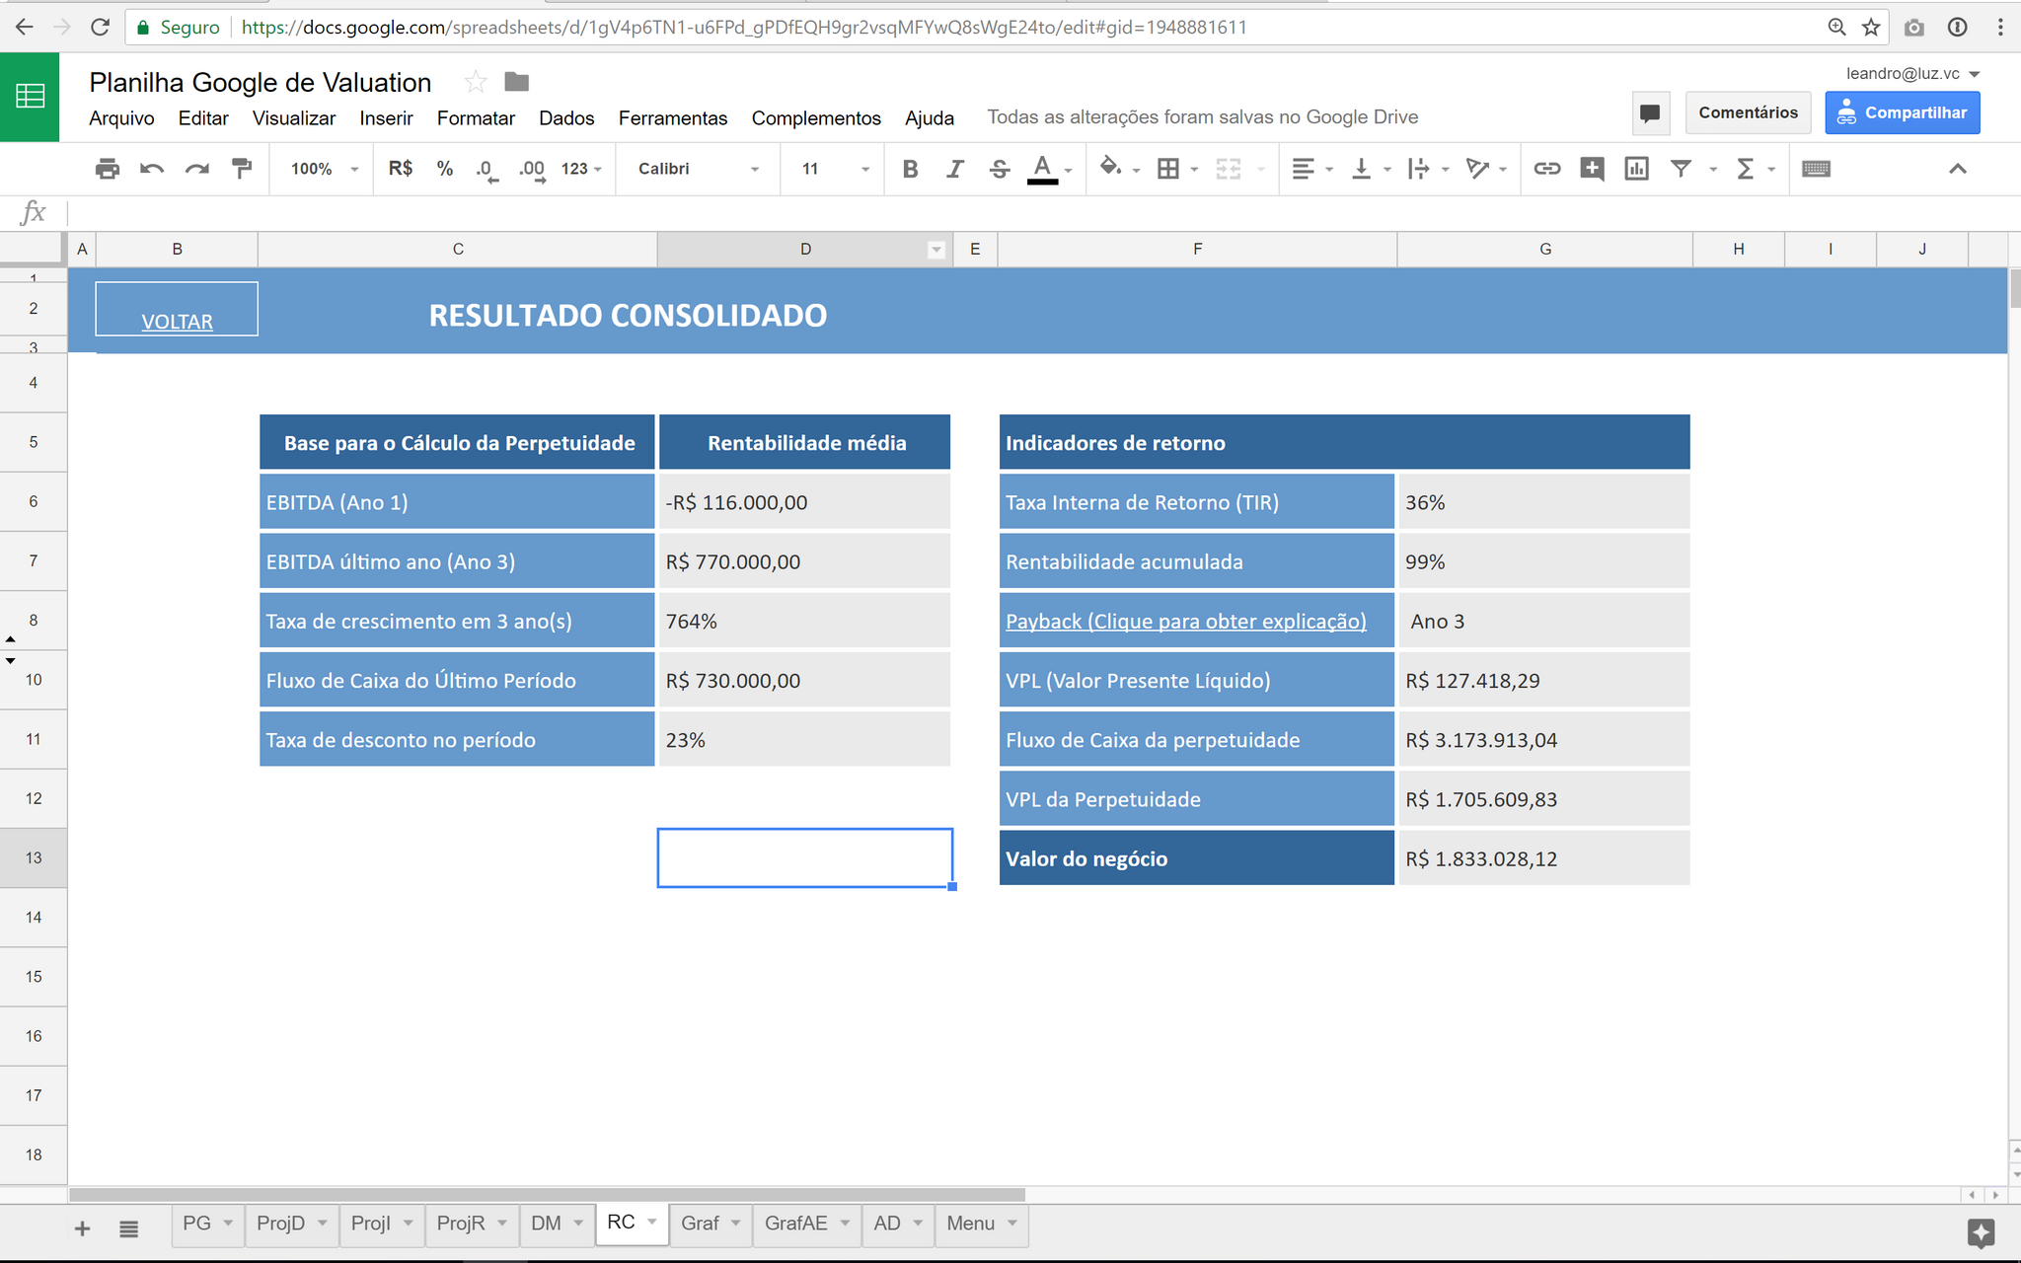Open text wrapping options

click(x=1428, y=169)
